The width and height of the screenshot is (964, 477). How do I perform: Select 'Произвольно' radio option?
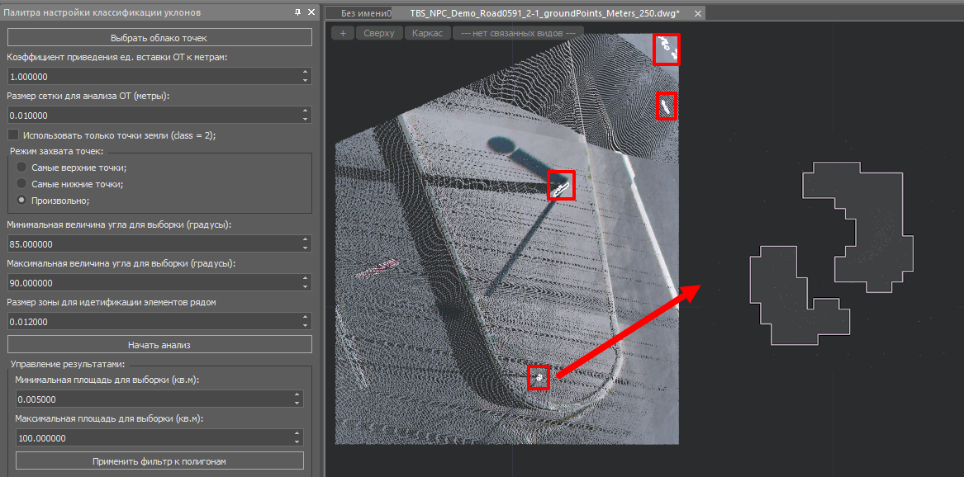[x=21, y=201]
